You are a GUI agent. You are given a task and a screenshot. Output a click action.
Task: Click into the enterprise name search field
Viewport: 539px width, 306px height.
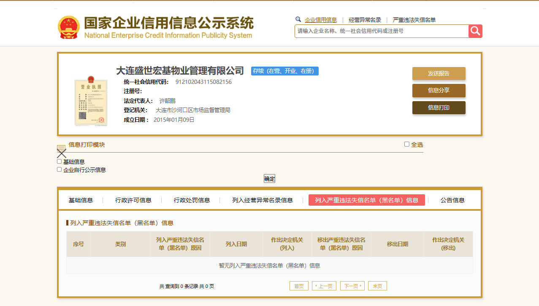click(381, 31)
